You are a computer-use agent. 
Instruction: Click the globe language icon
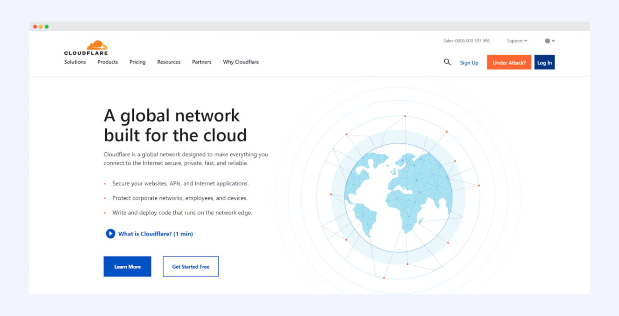[548, 41]
